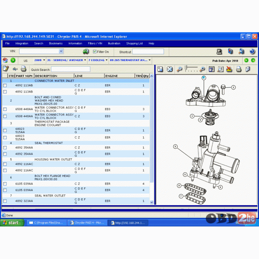Select the HOUSING WATER OUTLET row
259x259 pixels.
(76, 159)
